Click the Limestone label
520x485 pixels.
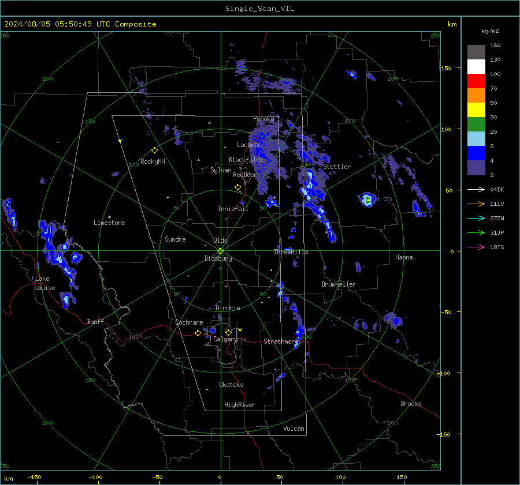pos(109,223)
